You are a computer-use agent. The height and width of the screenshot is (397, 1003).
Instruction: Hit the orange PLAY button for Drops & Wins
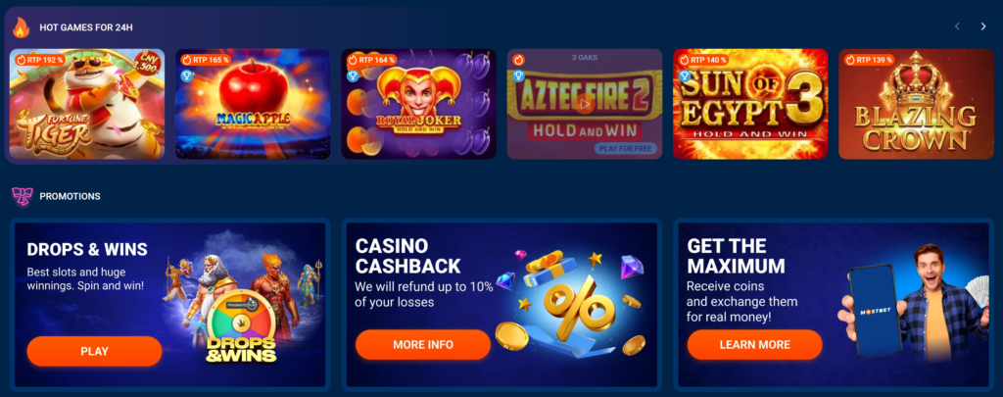point(95,351)
